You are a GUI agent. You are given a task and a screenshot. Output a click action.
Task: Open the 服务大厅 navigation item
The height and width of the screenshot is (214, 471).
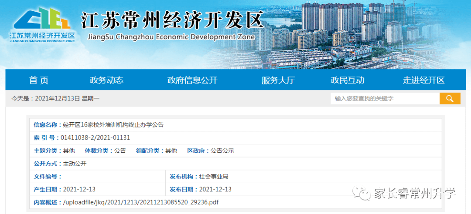(278, 80)
